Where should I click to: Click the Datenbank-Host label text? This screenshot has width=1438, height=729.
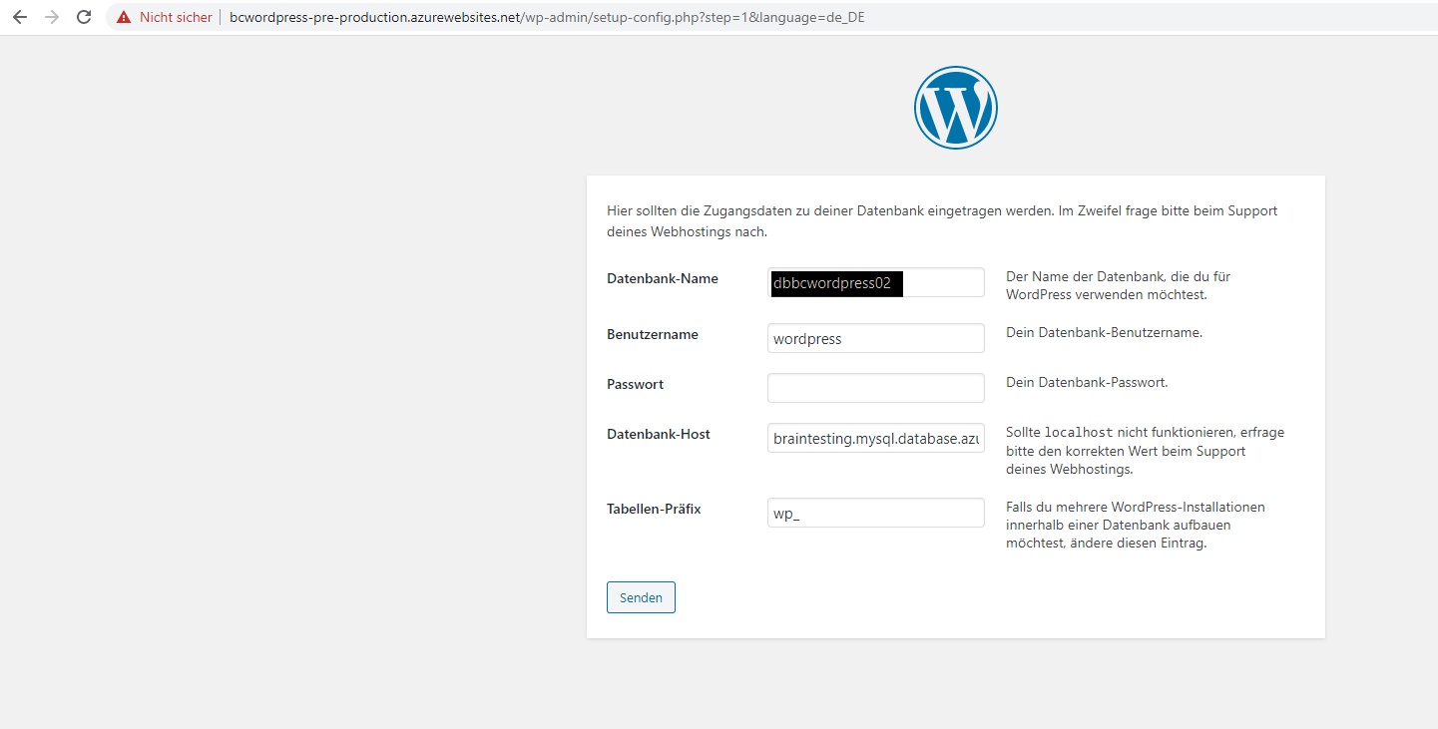[659, 434]
